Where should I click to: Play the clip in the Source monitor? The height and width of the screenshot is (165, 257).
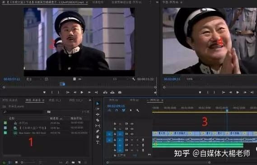[x=82, y=92]
